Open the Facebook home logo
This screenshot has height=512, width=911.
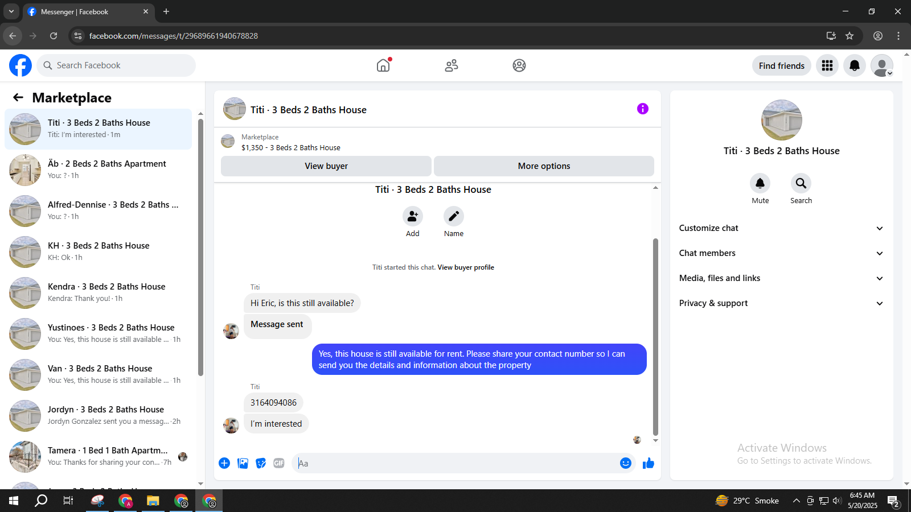tap(20, 65)
